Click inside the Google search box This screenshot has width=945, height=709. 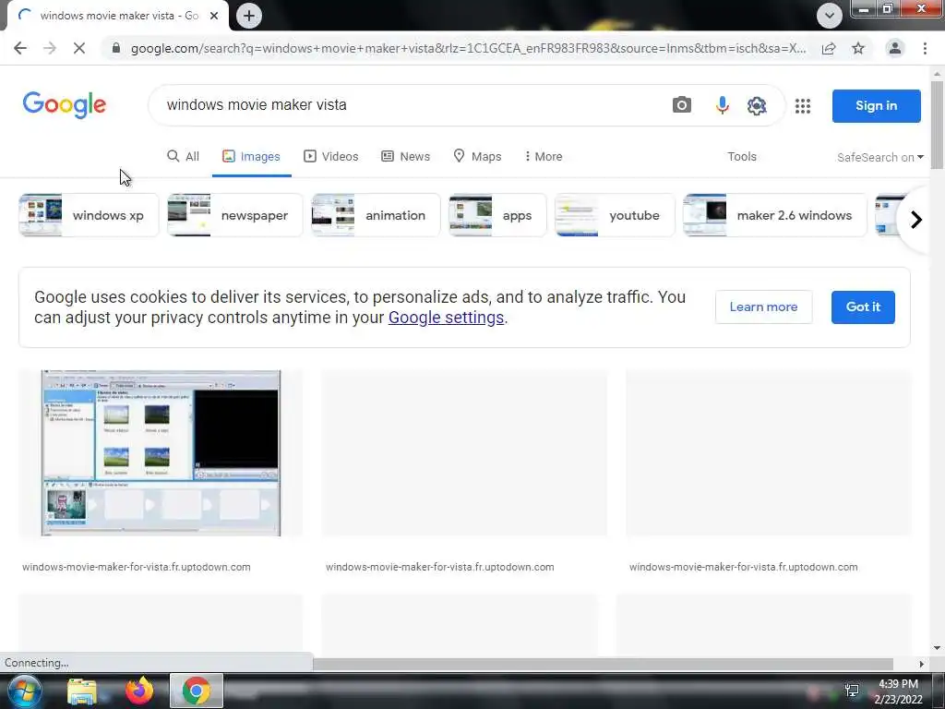click(x=410, y=105)
